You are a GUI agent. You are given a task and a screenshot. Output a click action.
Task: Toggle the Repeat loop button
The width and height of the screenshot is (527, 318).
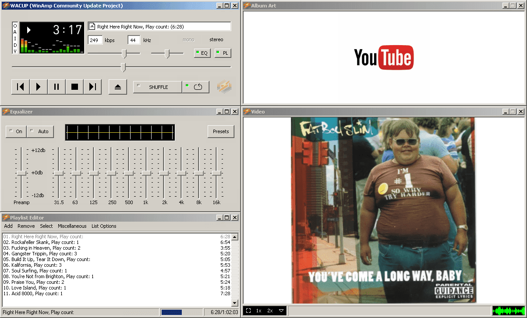[x=195, y=87]
